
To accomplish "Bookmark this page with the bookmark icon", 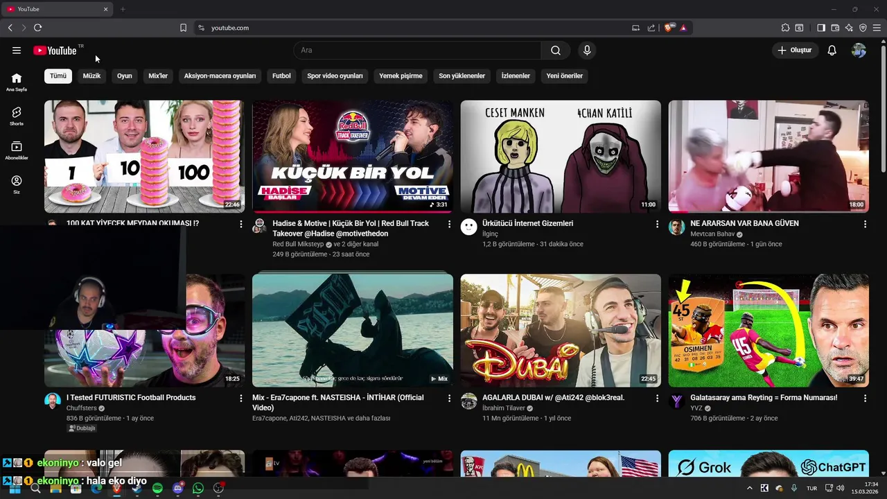I will click(x=183, y=28).
